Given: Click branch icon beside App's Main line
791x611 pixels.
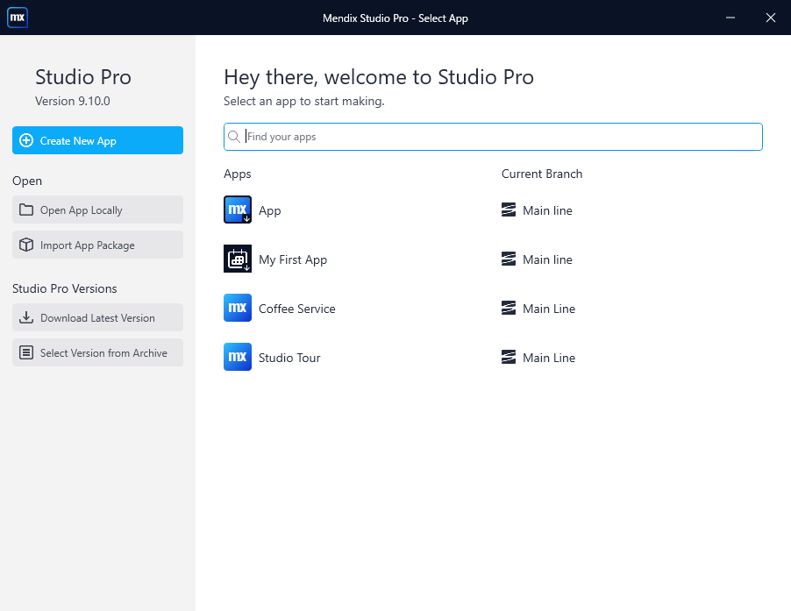Looking at the screenshot, I should coord(509,210).
